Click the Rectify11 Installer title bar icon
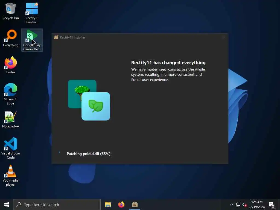Viewport: 280px width, 210px height. [56, 37]
